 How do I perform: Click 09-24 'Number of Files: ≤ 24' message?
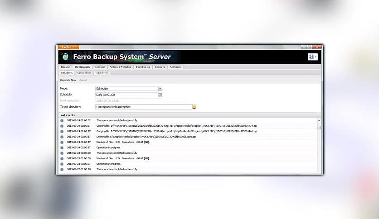[123, 142]
